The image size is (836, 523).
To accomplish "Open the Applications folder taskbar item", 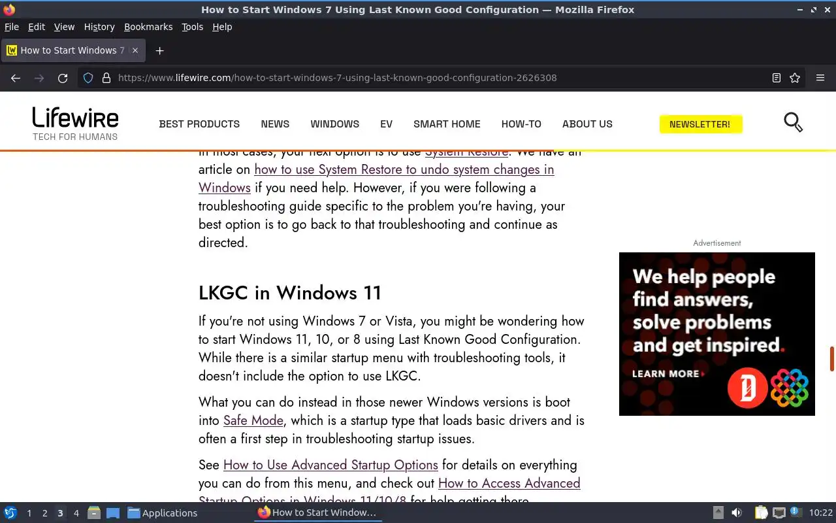I will [x=163, y=513].
